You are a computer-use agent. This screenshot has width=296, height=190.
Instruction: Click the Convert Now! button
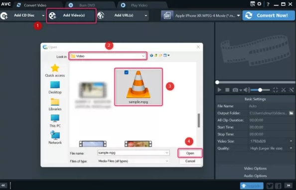pos(269,15)
